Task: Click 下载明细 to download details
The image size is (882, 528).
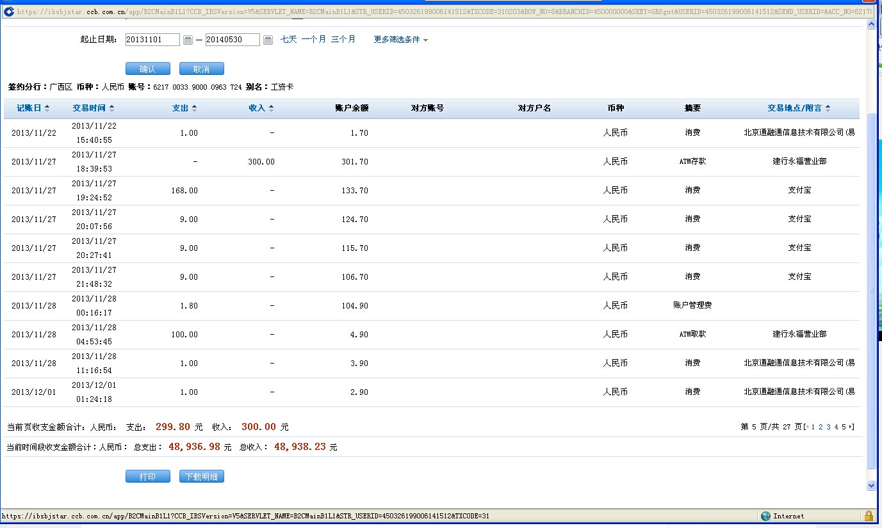Action: (x=202, y=477)
